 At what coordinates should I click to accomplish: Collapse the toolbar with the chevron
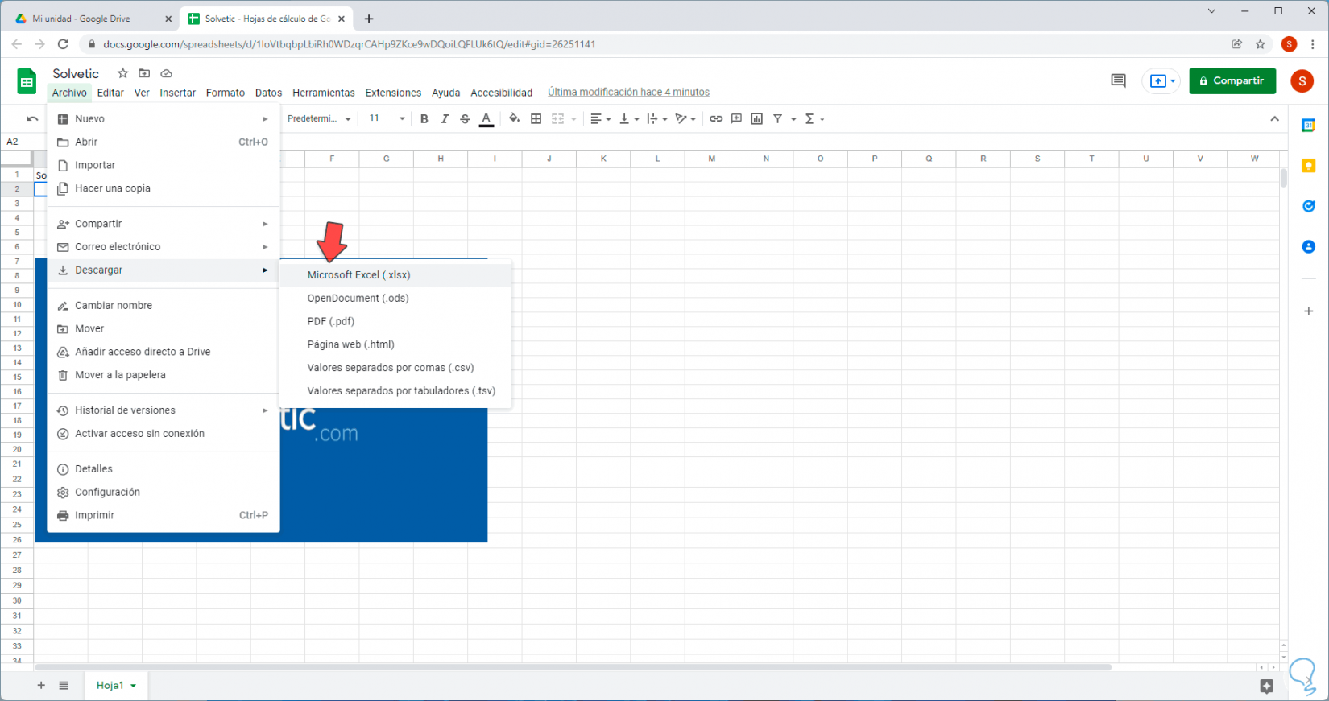(x=1274, y=119)
